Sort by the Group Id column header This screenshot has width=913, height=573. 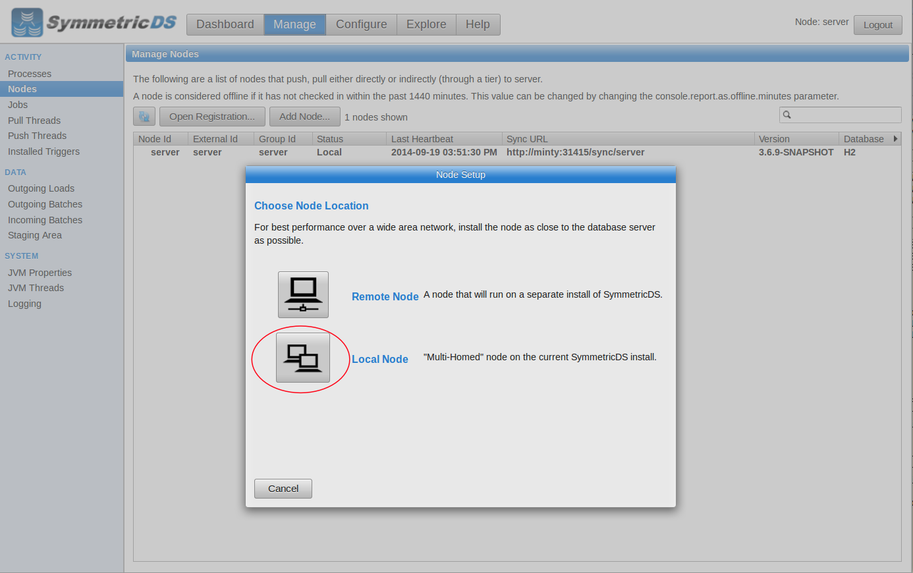point(283,139)
